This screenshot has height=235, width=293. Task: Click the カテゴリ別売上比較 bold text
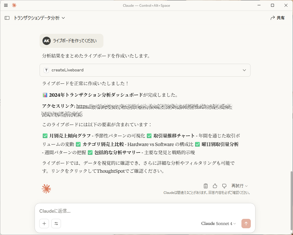pyautogui.click(x=103, y=144)
